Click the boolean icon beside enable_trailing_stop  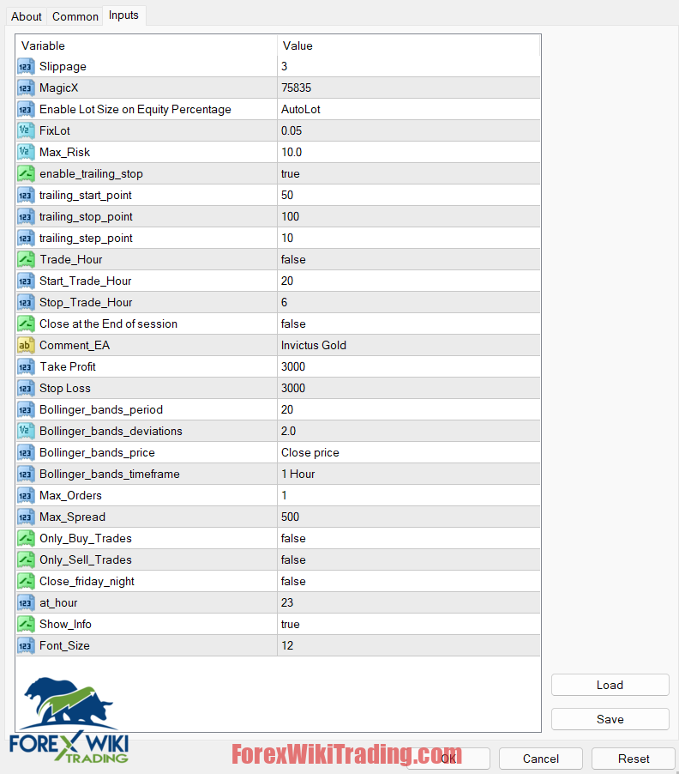pos(26,173)
